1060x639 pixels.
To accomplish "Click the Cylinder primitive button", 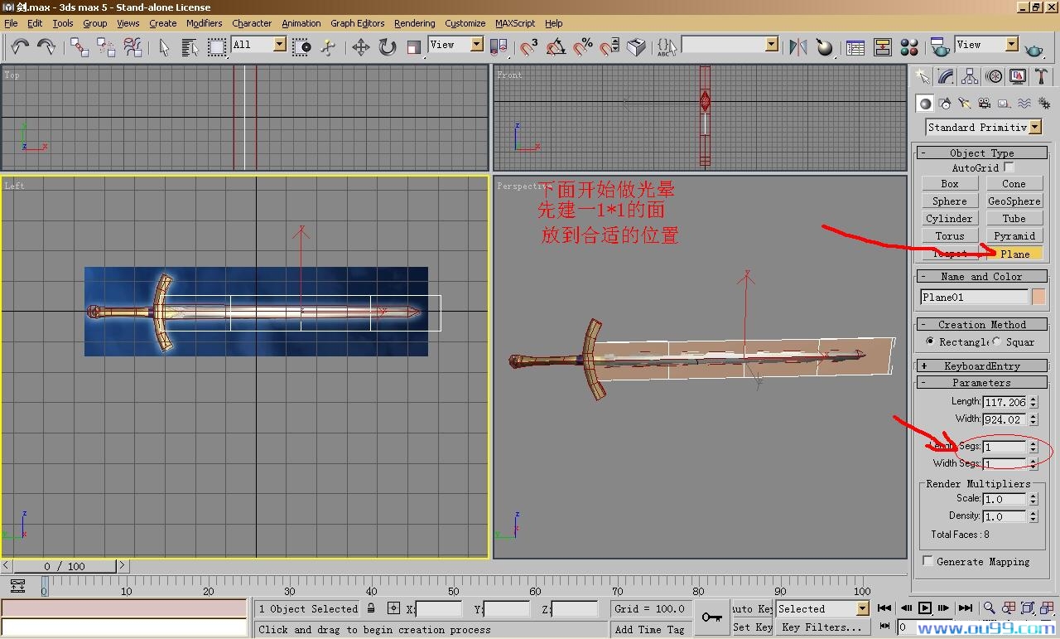I will [950, 219].
